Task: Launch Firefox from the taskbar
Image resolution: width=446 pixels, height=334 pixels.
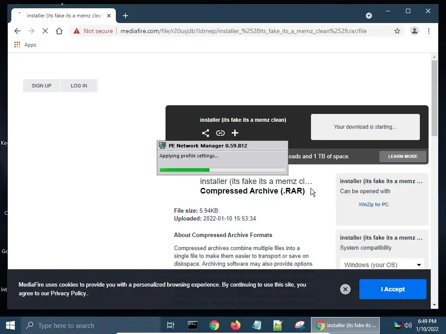Action: (x=235, y=325)
